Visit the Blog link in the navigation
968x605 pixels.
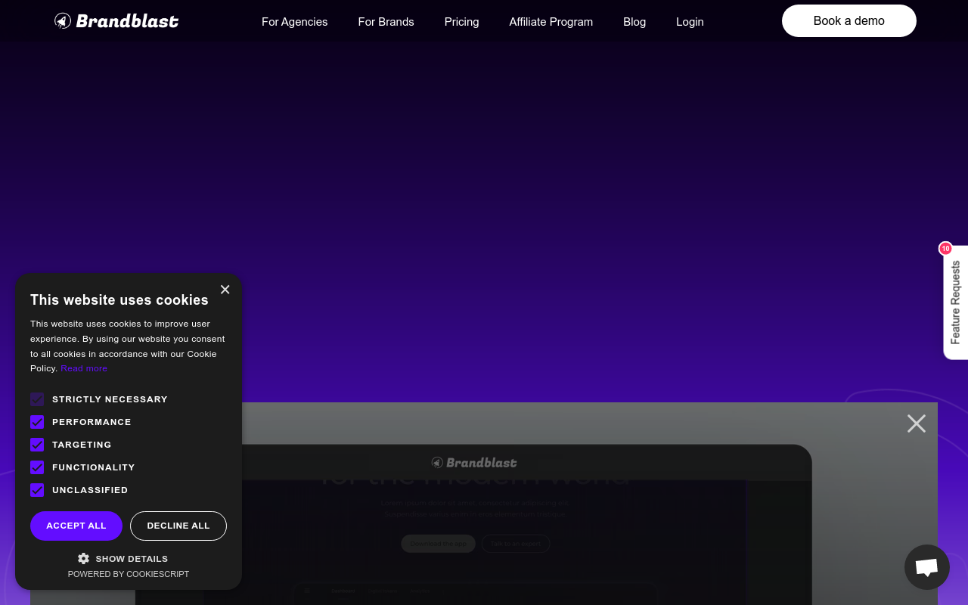634,22
